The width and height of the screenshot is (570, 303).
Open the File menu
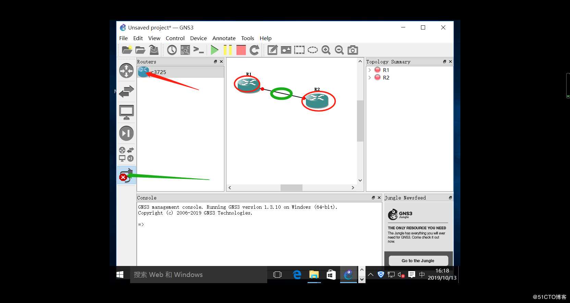[x=123, y=38]
